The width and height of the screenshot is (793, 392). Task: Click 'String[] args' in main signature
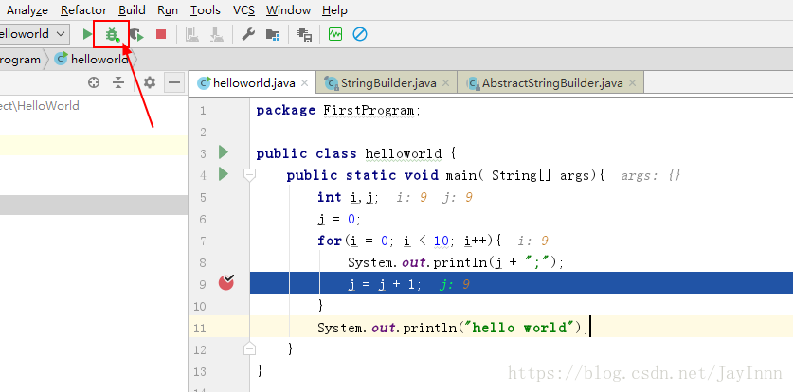(x=541, y=175)
